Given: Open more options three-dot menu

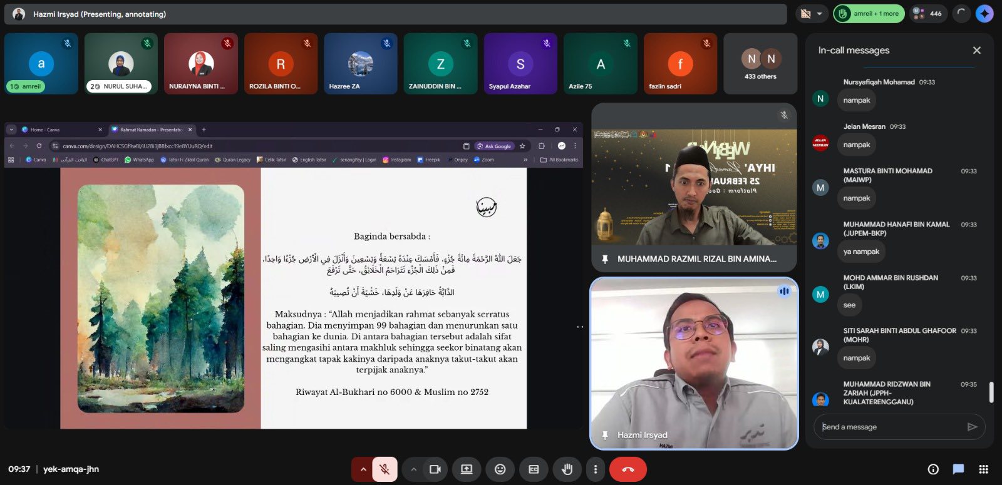Looking at the screenshot, I should (x=595, y=469).
